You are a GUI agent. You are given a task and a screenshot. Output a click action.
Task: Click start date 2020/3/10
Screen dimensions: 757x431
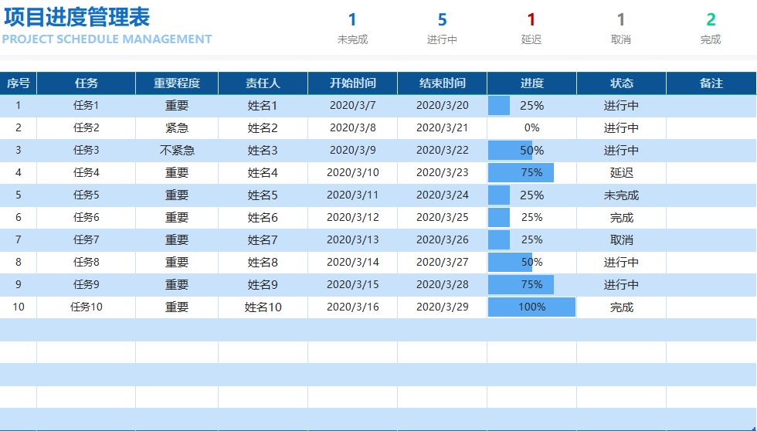352,173
